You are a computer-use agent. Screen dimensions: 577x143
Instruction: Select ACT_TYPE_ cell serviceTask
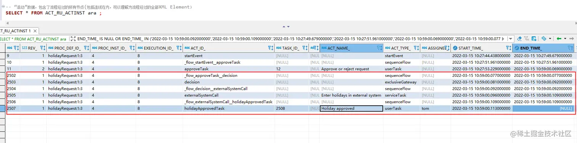point(402,95)
